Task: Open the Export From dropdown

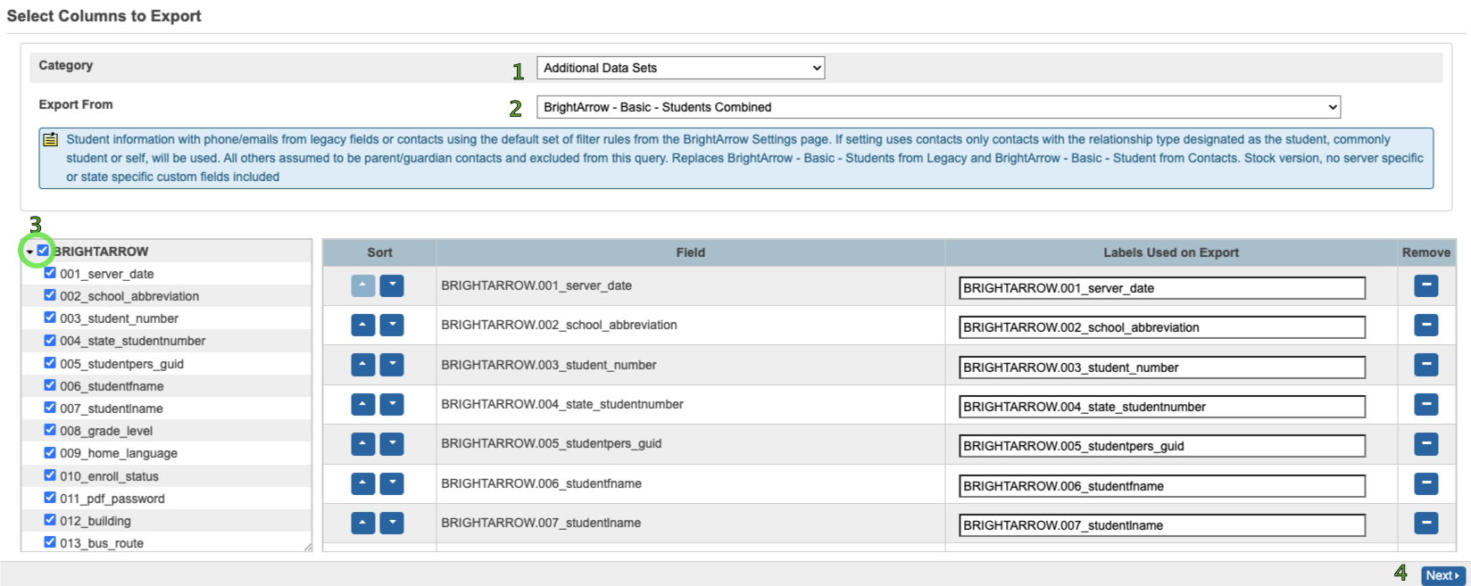Action: [x=938, y=107]
